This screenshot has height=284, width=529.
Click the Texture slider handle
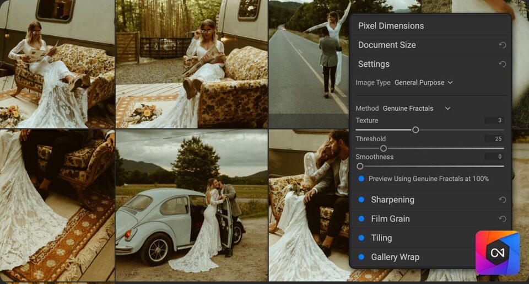tap(415, 130)
